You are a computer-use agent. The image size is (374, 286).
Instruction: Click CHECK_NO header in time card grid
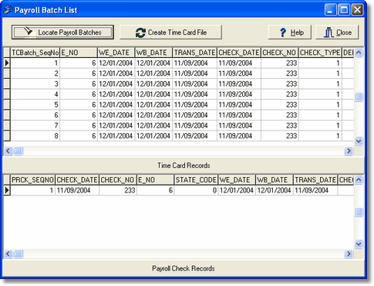tap(279, 53)
